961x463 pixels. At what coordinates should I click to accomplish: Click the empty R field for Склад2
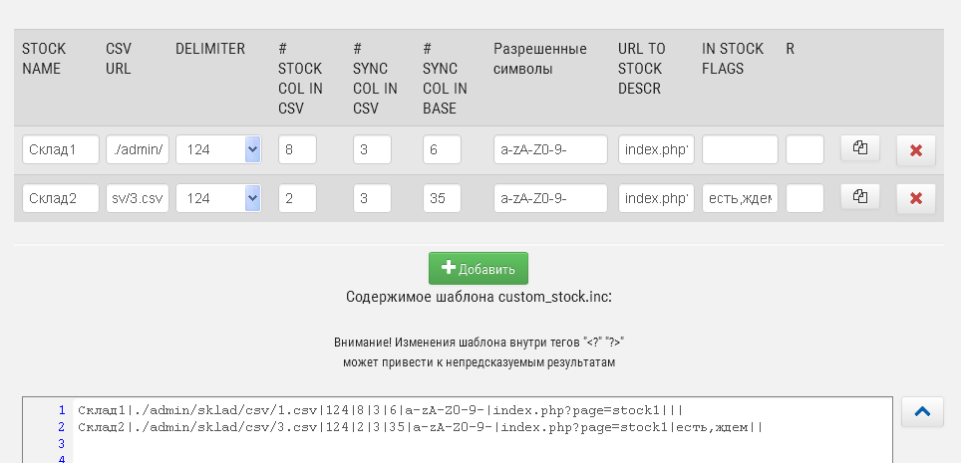click(x=804, y=198)
